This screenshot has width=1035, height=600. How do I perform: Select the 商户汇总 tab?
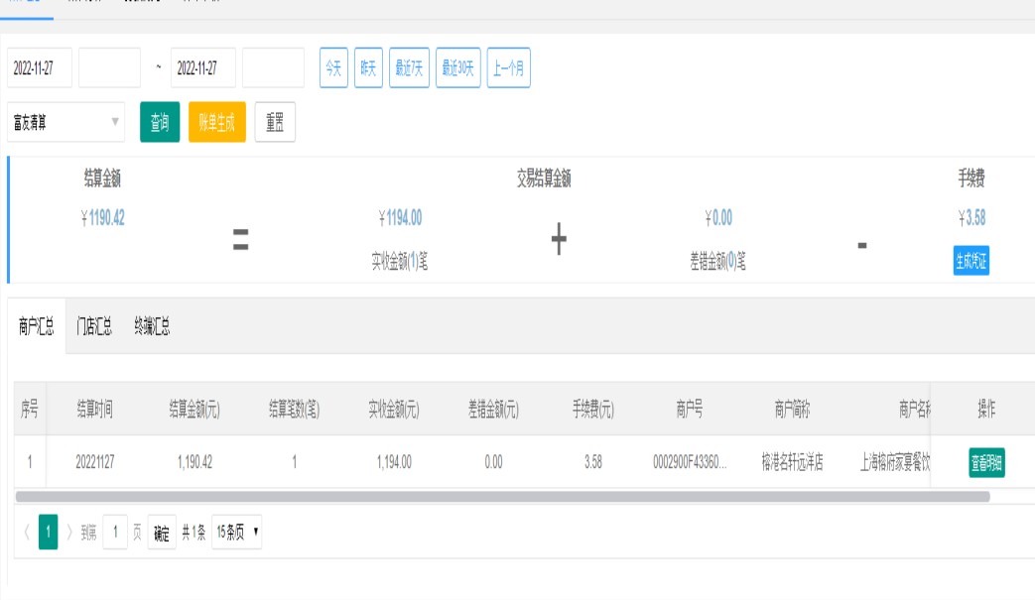(37, 328)
